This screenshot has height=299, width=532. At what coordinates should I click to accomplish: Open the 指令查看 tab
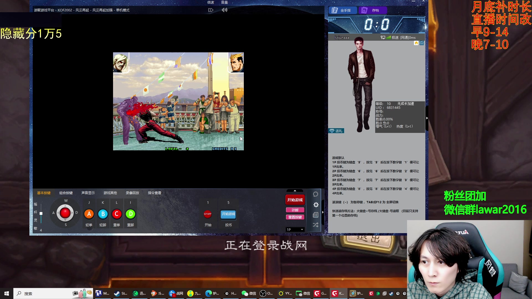pyautogui.click(x=155, y=193)
